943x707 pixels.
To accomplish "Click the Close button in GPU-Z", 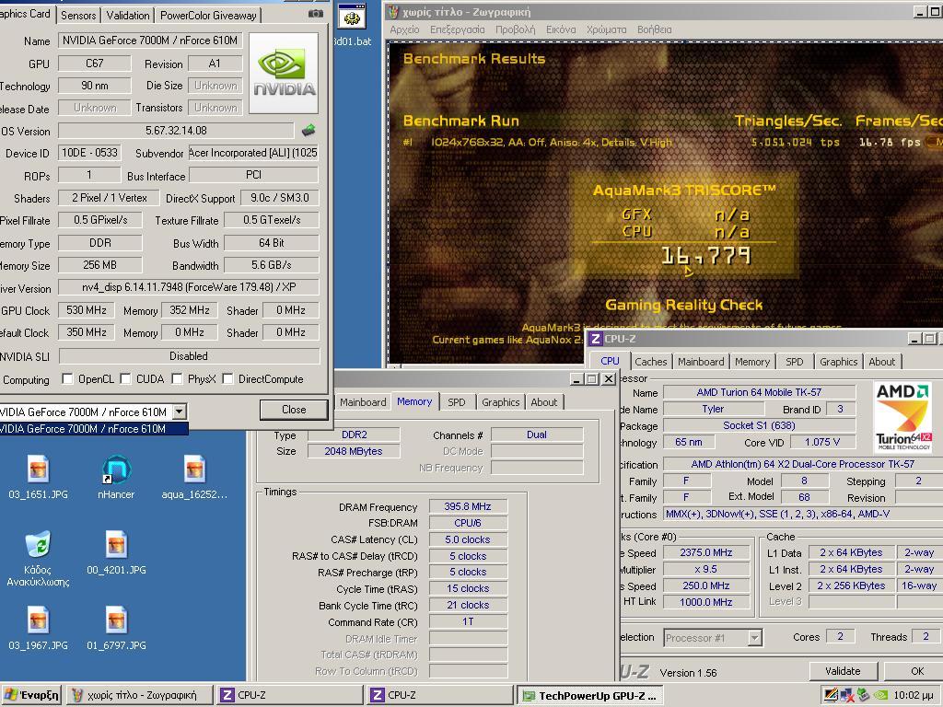I will [x=294, y=410].
